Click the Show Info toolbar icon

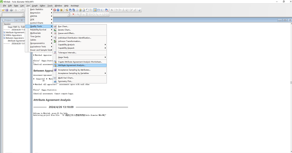(77, 10)
